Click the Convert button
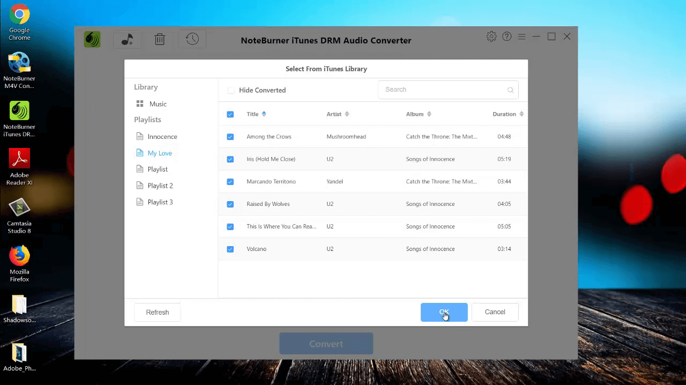This screenshot has height=385, width=686. click(x=326, y=344)
